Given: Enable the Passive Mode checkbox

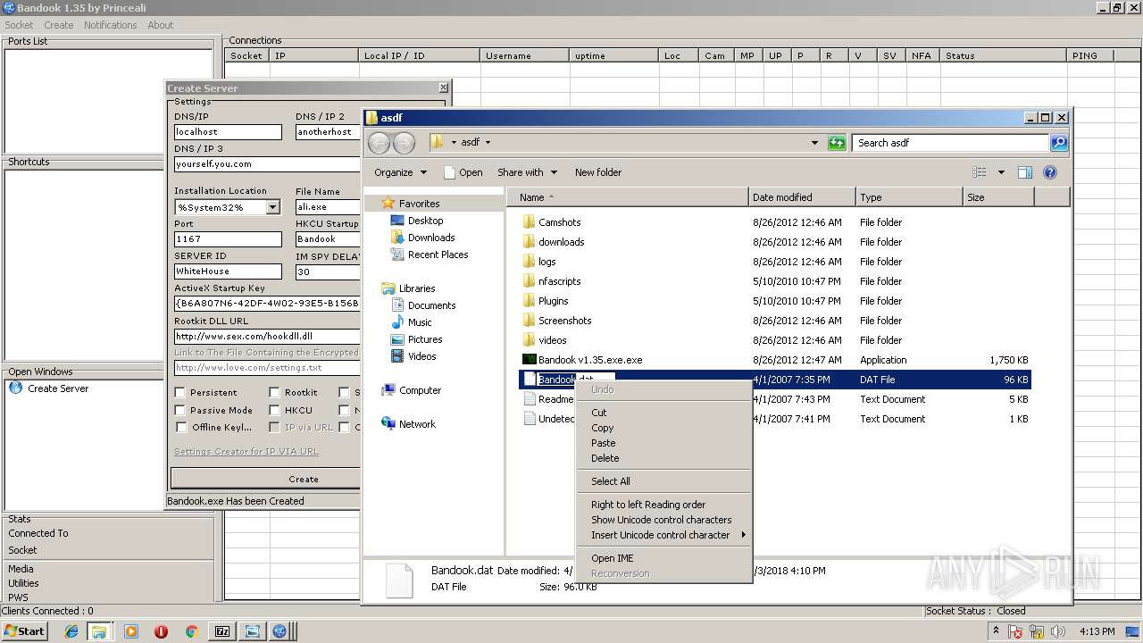Looking at the screenshot, I should coord(180,410).
